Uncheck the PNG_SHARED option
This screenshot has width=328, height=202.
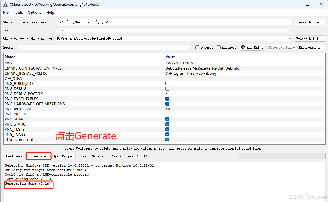click(x=167, y=119)
